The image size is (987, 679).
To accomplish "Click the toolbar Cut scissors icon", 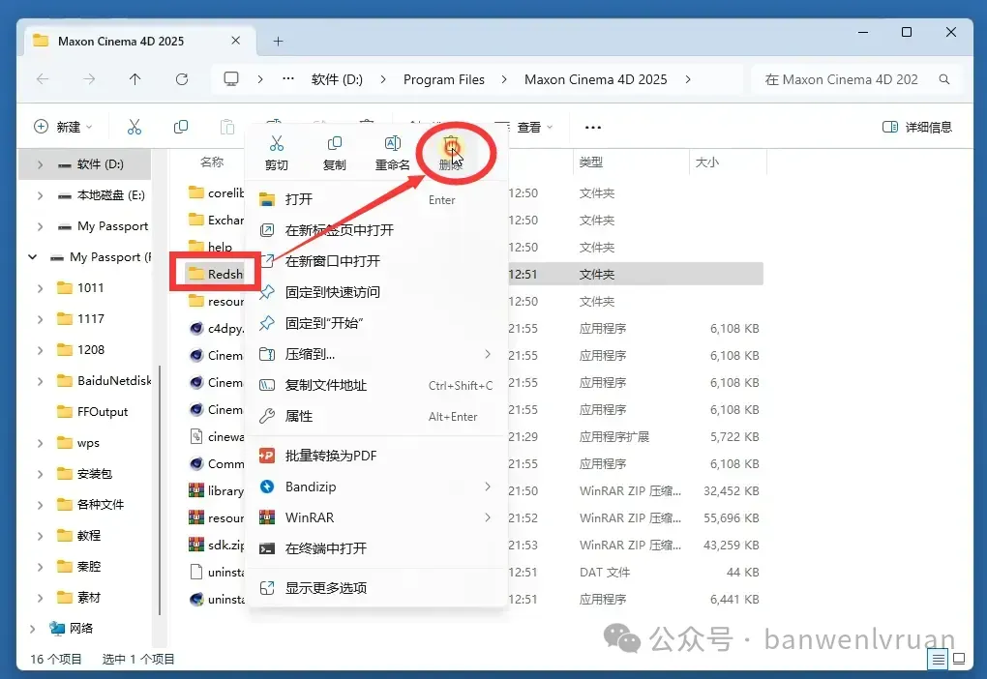I will [135, 127].
